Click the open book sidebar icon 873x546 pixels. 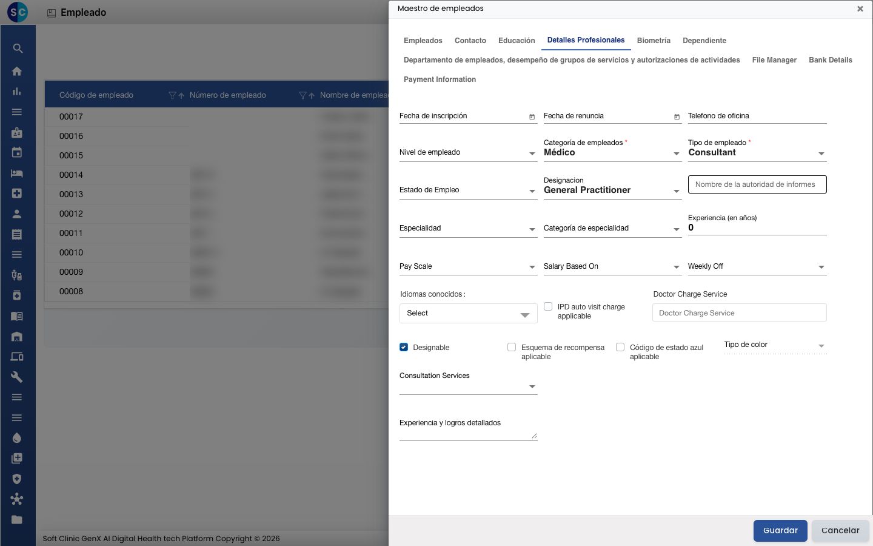coord(17,316)
